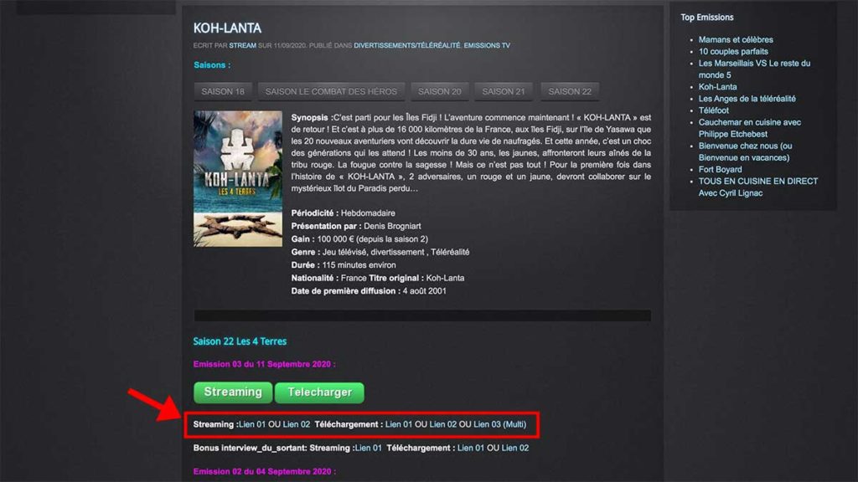Open the SAISON 22 tab

[x=570, y=91]
